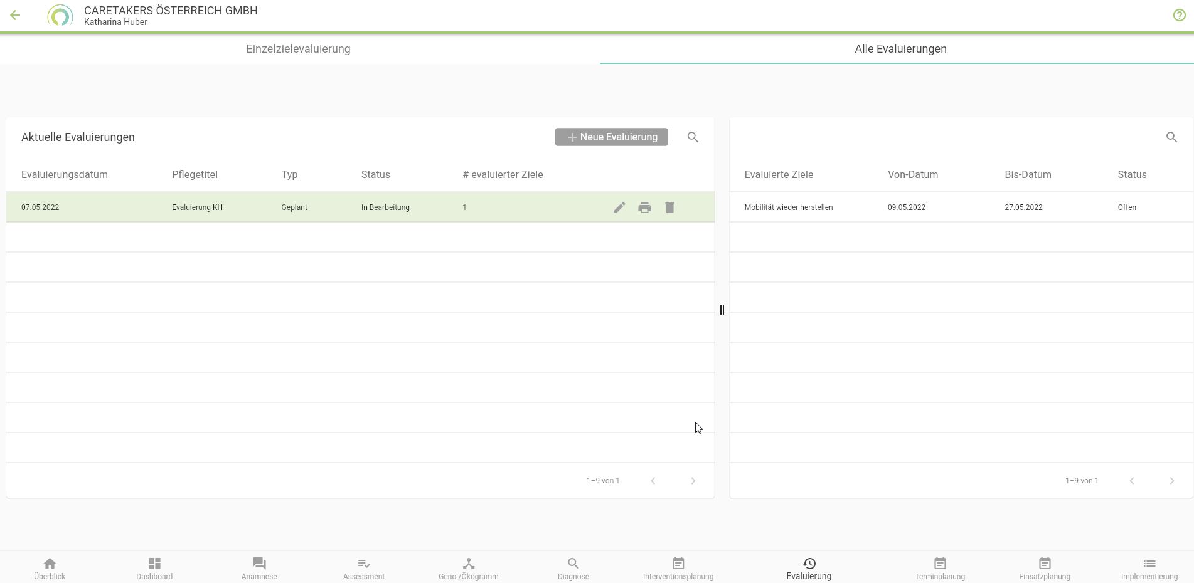Screen dimensions: 1194x583
Task: Click the Caretakers company logo
Action: tap(60, 16)
